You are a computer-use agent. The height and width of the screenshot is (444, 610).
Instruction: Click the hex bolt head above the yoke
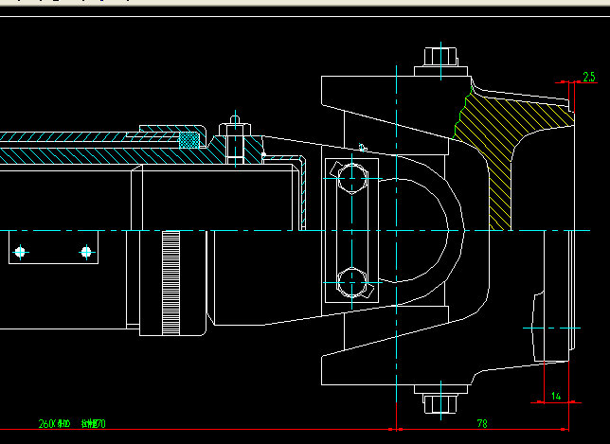tap(438, 56)
